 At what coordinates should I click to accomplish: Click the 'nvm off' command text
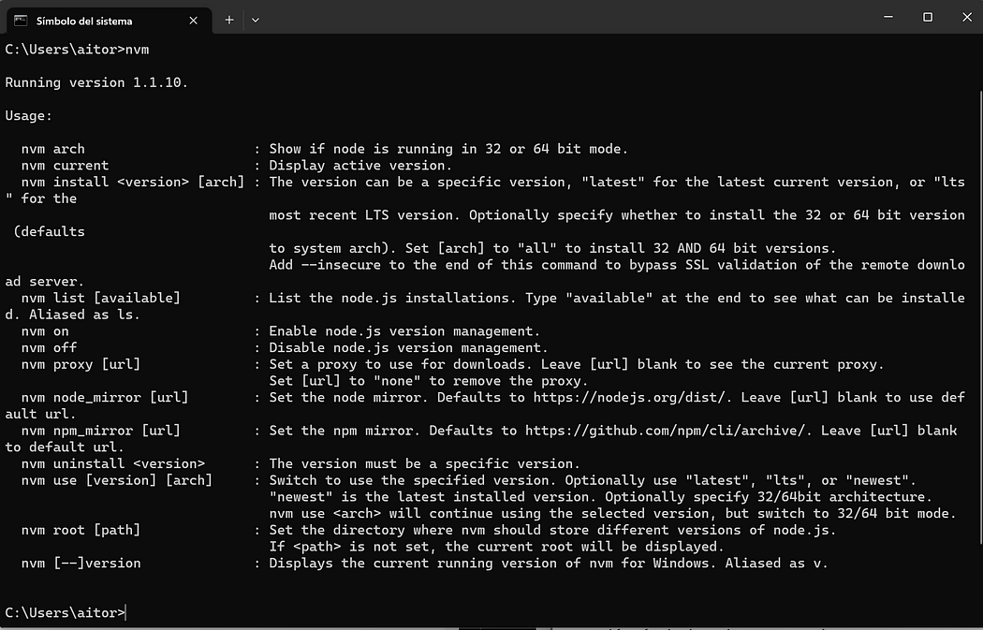49,348
